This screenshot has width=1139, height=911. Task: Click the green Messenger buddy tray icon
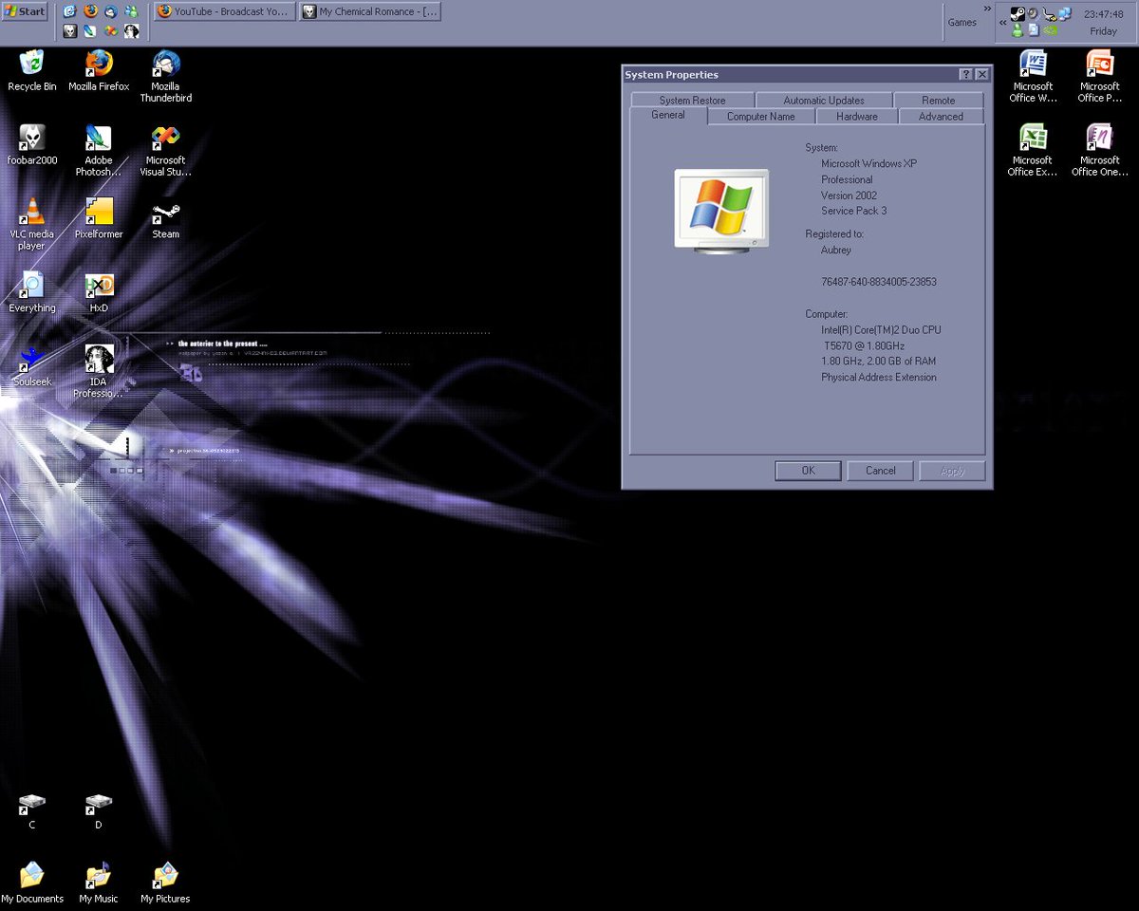coord(1018,30)
